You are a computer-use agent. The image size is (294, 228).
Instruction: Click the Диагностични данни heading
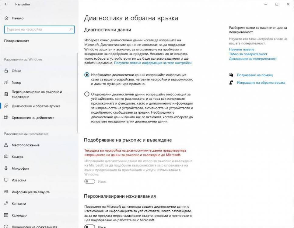108,29
